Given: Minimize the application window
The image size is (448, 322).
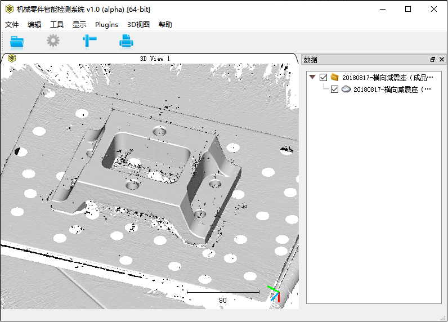Looking at the screenshot, I should coord(383,9).
